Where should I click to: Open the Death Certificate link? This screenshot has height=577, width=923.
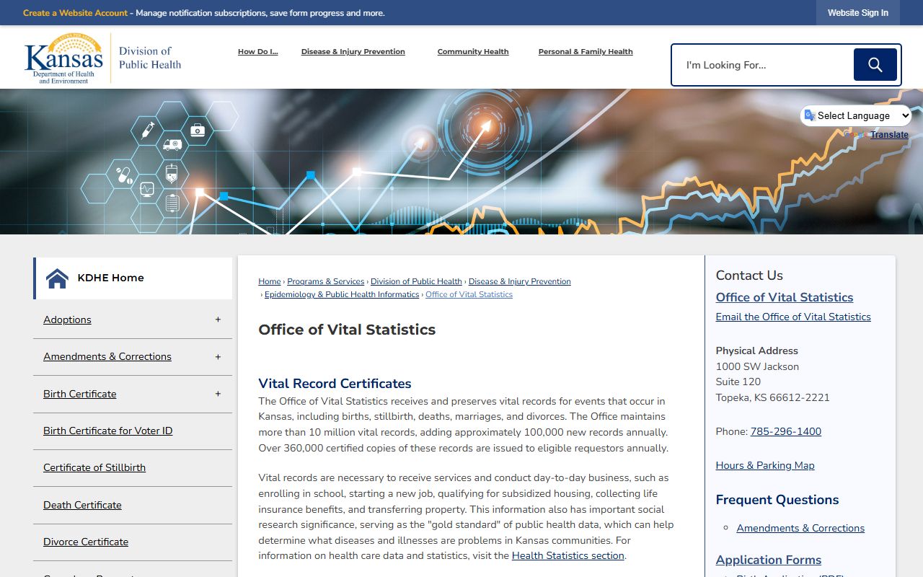click(82, 505)
